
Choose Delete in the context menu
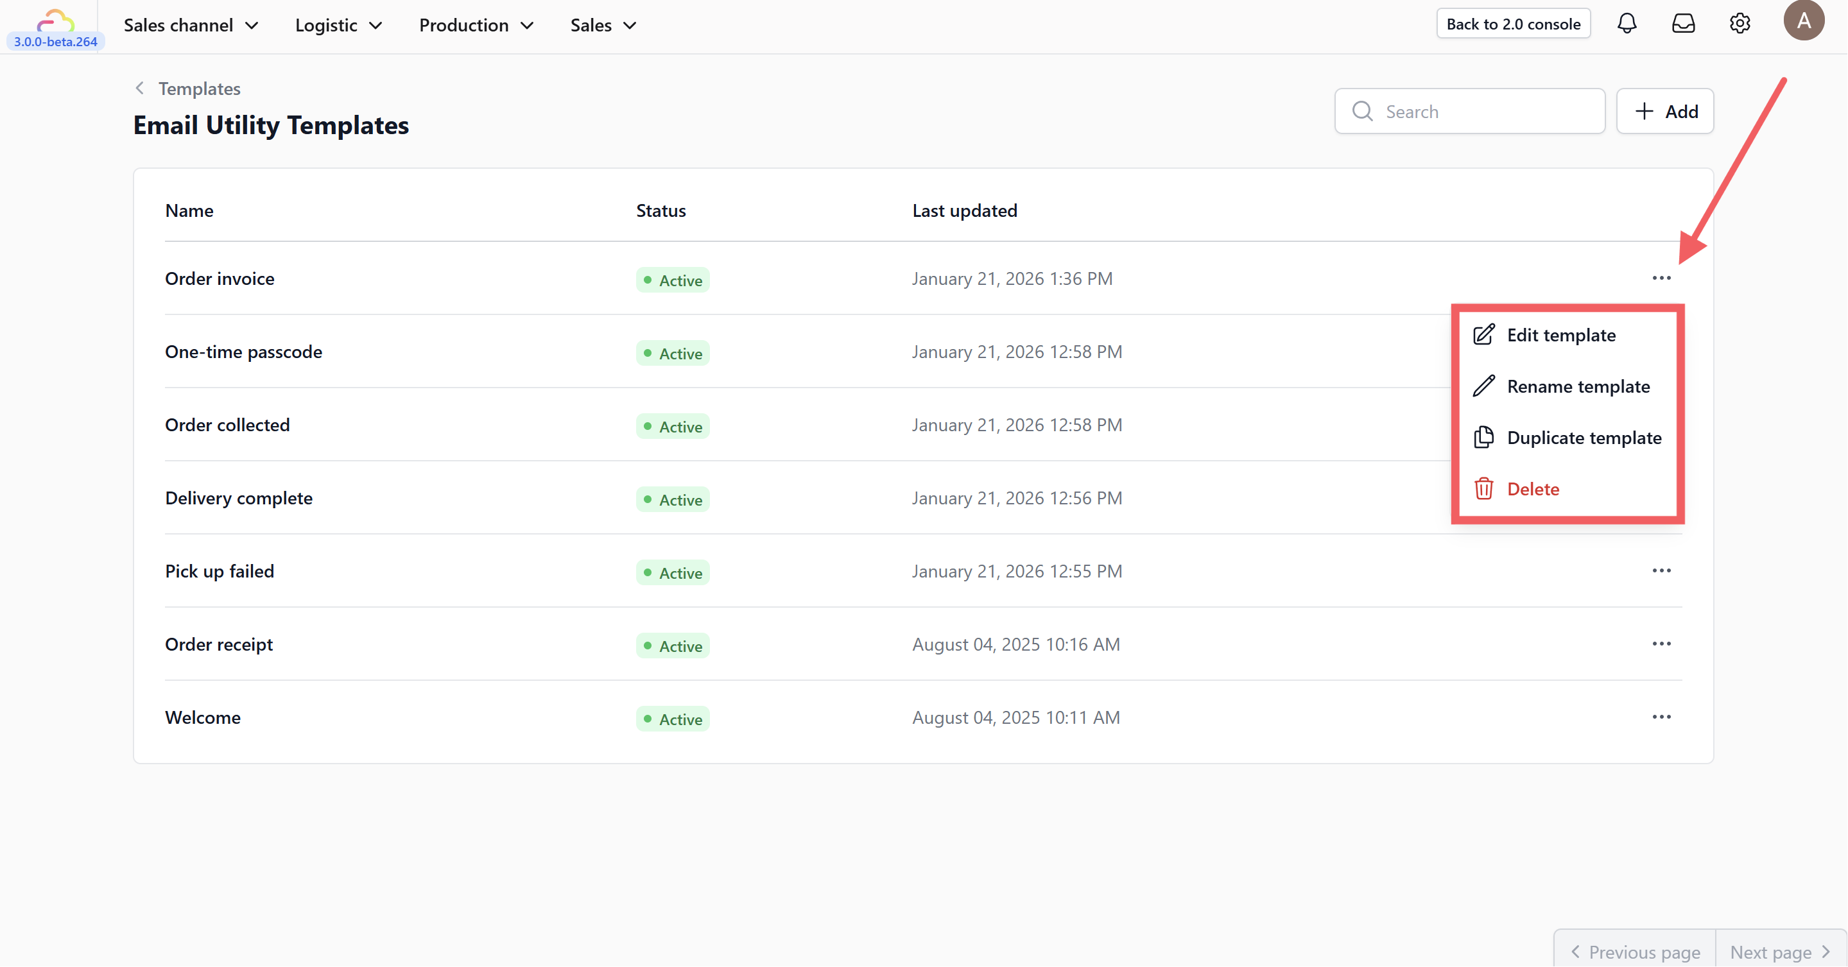tap(1532, 489)
